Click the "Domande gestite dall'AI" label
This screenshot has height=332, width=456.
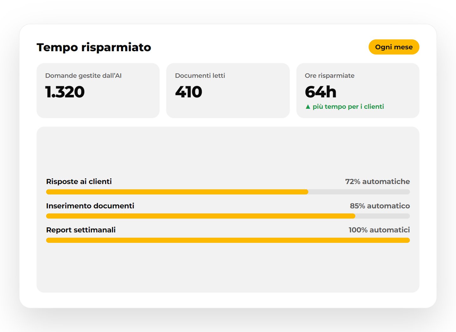pyautogui.click(x=83, y=76)
